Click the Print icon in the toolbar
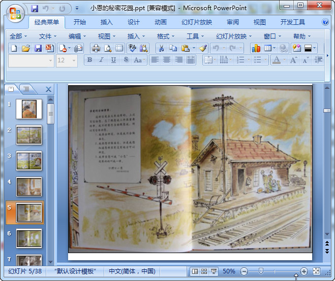335x281 pixels. coord(96,48)
